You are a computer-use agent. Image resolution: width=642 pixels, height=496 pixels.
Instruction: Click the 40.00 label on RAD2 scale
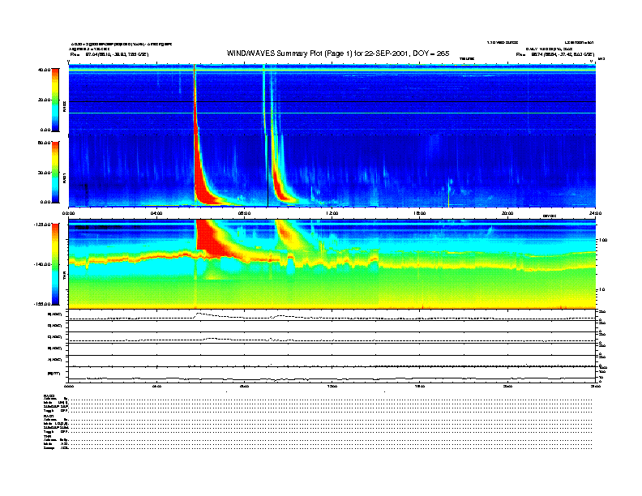click(44, 70)
